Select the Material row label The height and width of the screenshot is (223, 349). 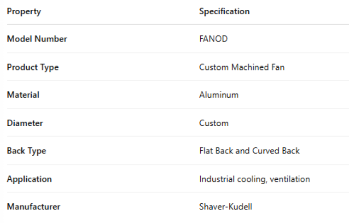[23, 95]
